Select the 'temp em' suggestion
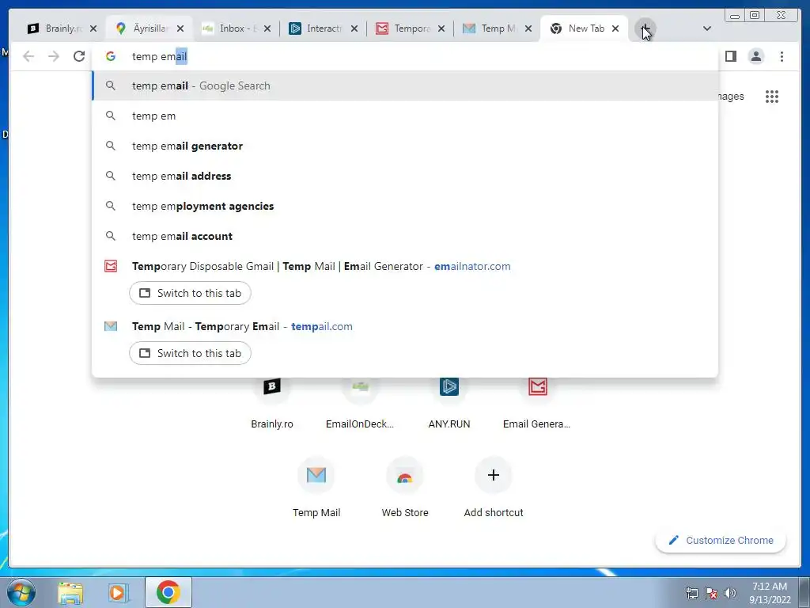The image size is (810, 608). [x=405, y=116]
